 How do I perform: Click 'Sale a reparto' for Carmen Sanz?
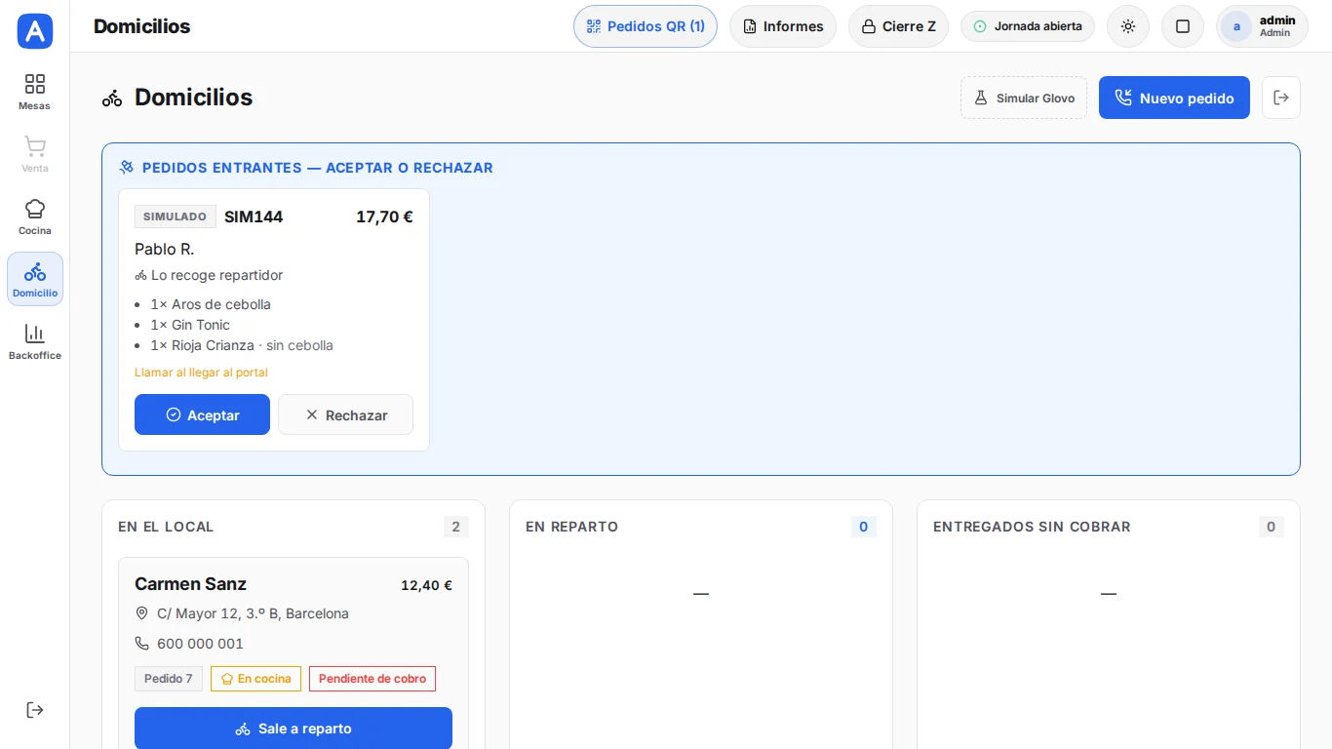tap(294, 729)
